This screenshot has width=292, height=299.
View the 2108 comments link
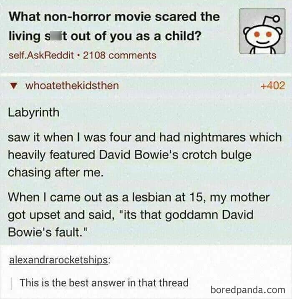[120, 55]
